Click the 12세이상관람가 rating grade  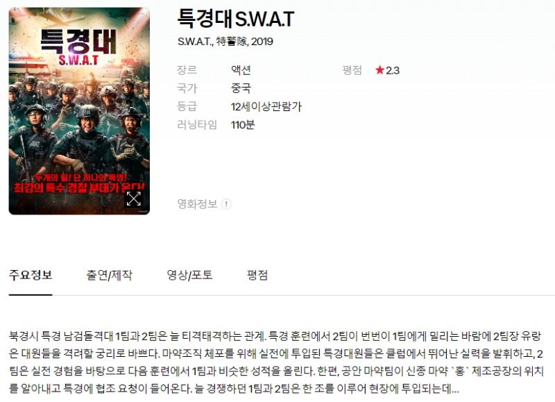tap(266, 106)
